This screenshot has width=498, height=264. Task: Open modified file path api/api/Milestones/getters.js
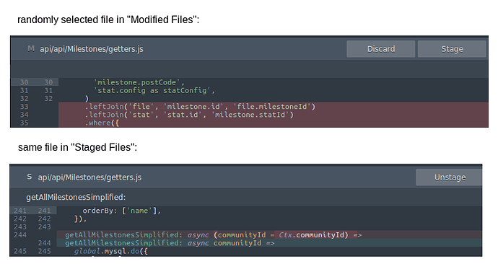coord(92,49)
